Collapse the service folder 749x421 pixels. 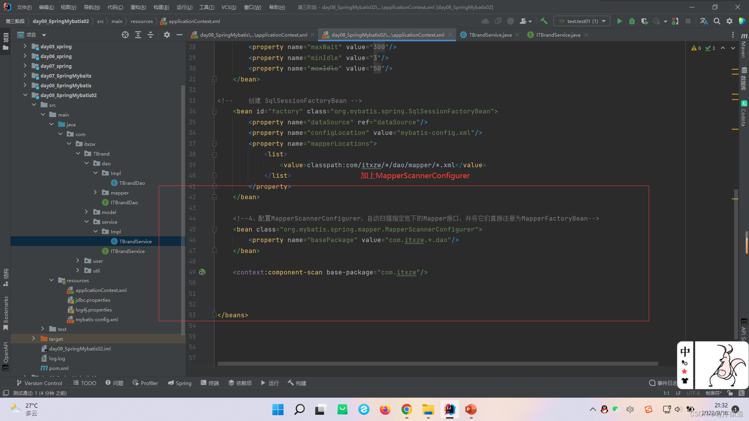tap(87, 222)
